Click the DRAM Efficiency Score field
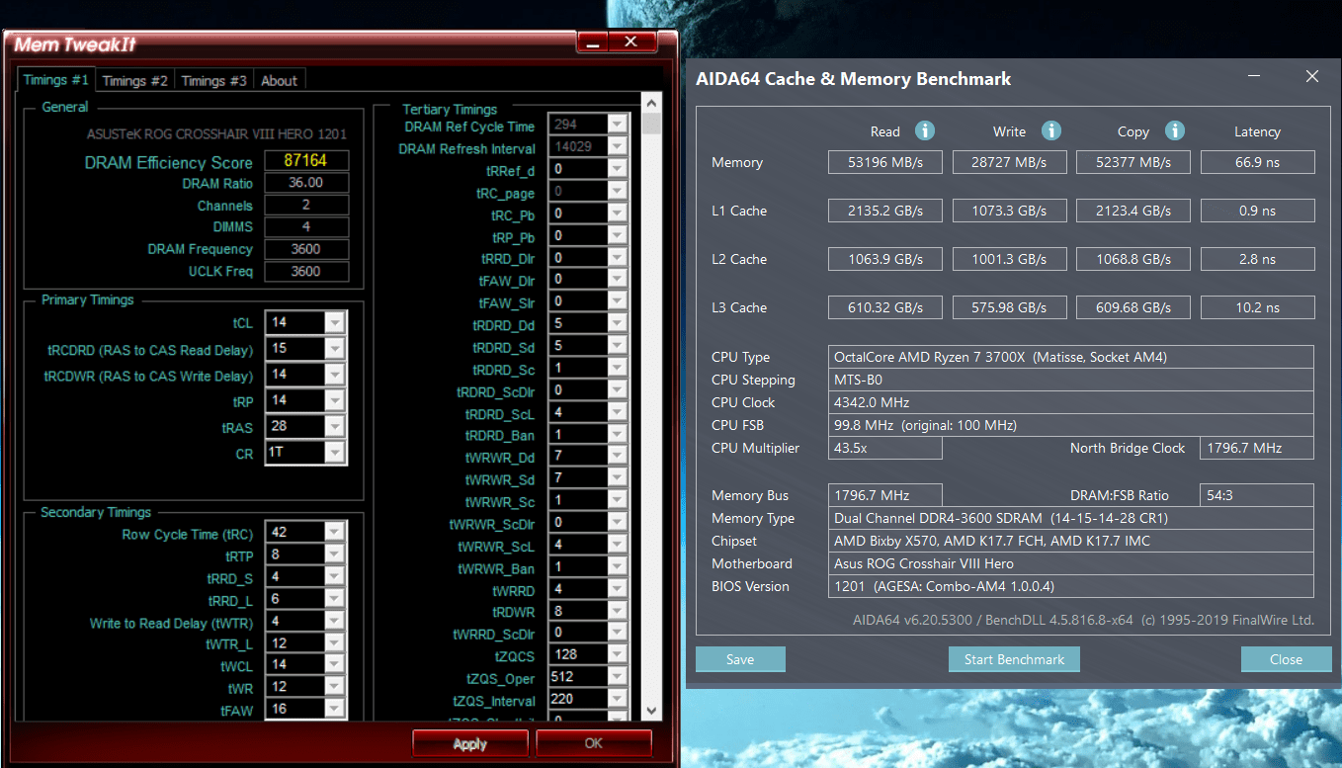 coord(305,160)
